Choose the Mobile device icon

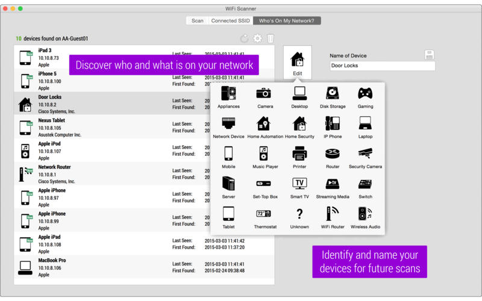coord(228,154)
